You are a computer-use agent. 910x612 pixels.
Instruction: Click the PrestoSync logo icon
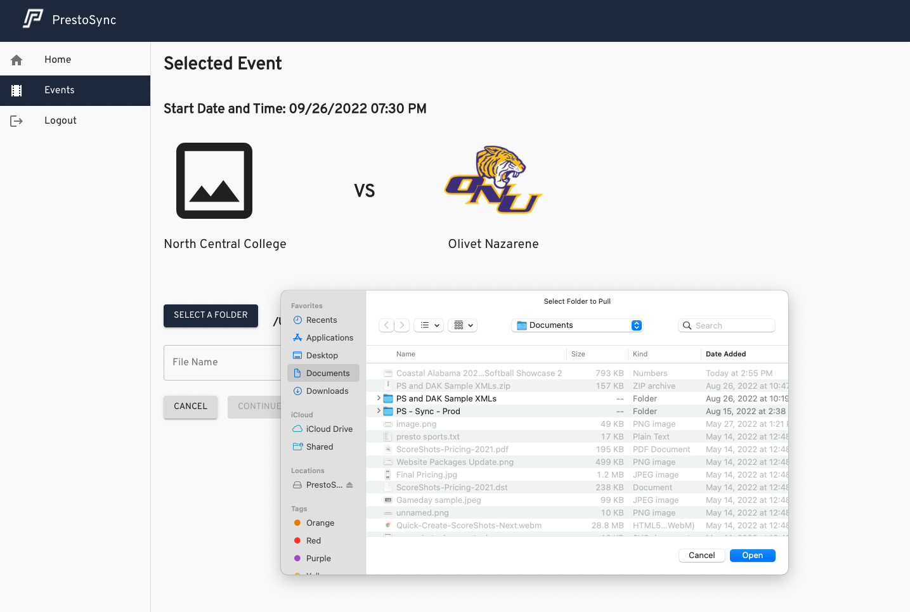[32, 19]
